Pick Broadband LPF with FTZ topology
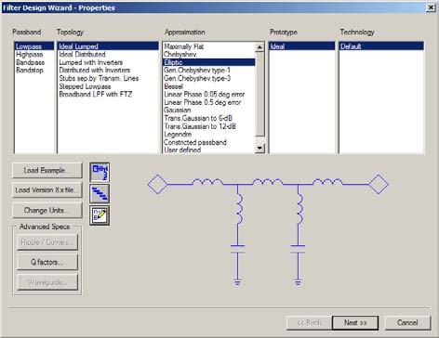The image size is (439, 338). [108, 95]
